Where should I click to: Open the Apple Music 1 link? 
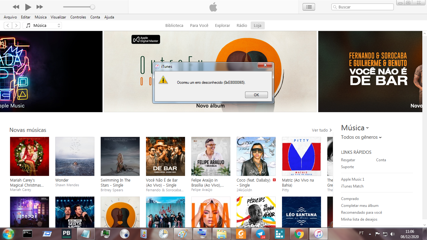(353, 179)
